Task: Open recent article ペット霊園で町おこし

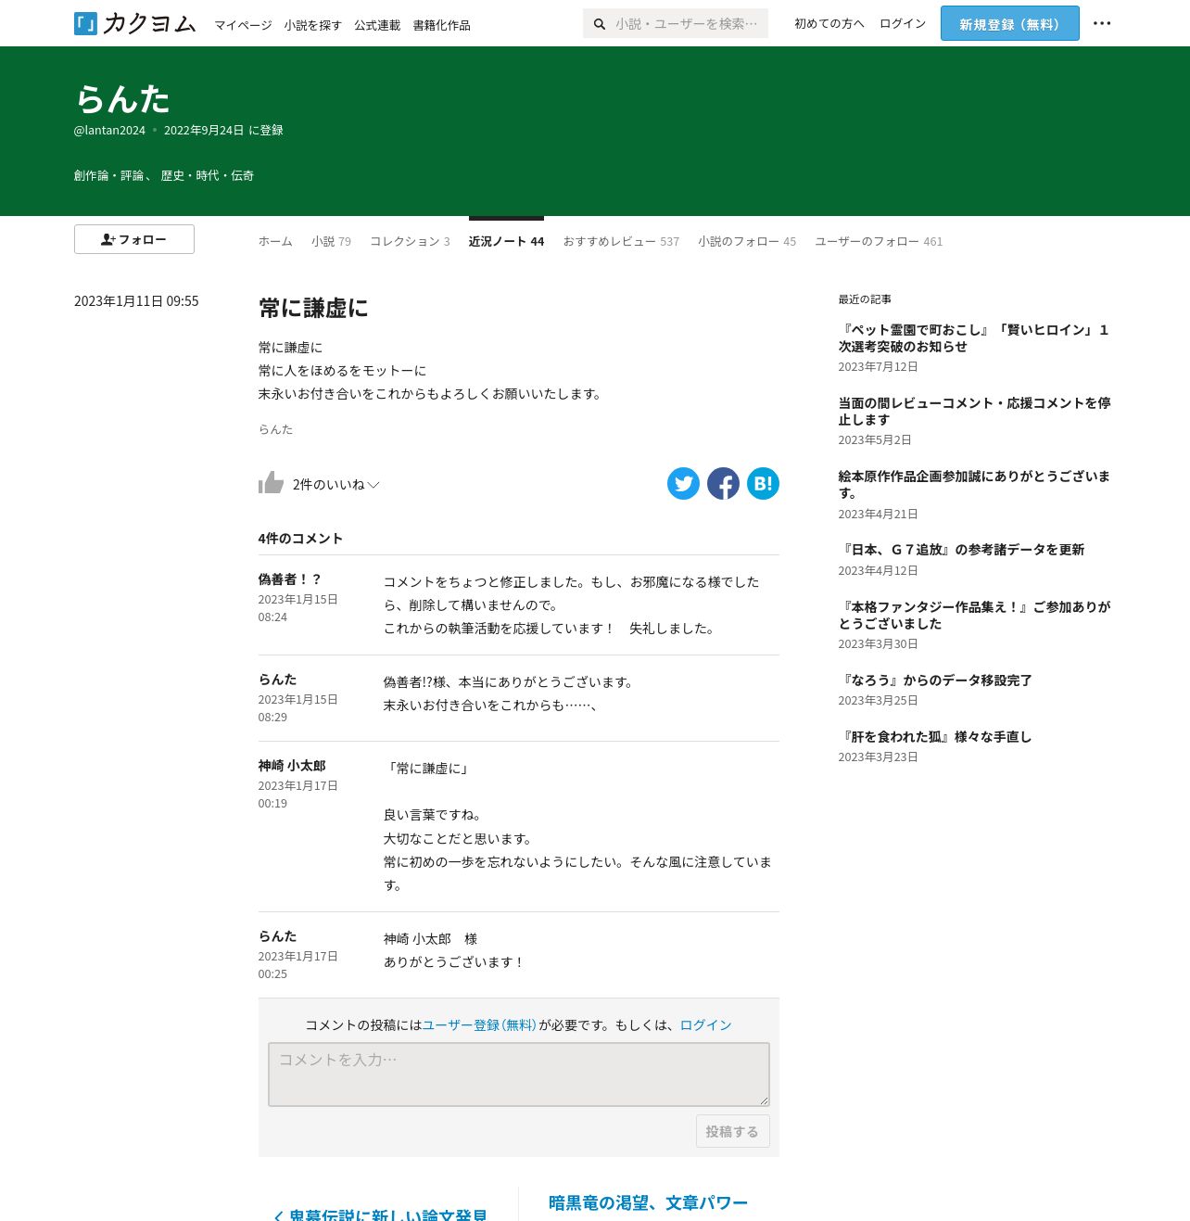Action: 973,337
